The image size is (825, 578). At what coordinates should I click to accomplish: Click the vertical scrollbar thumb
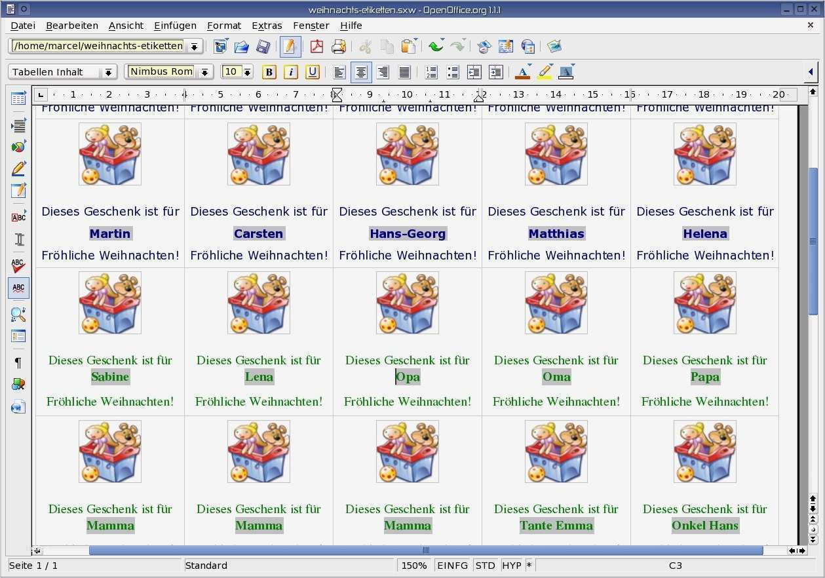(813, 242)
